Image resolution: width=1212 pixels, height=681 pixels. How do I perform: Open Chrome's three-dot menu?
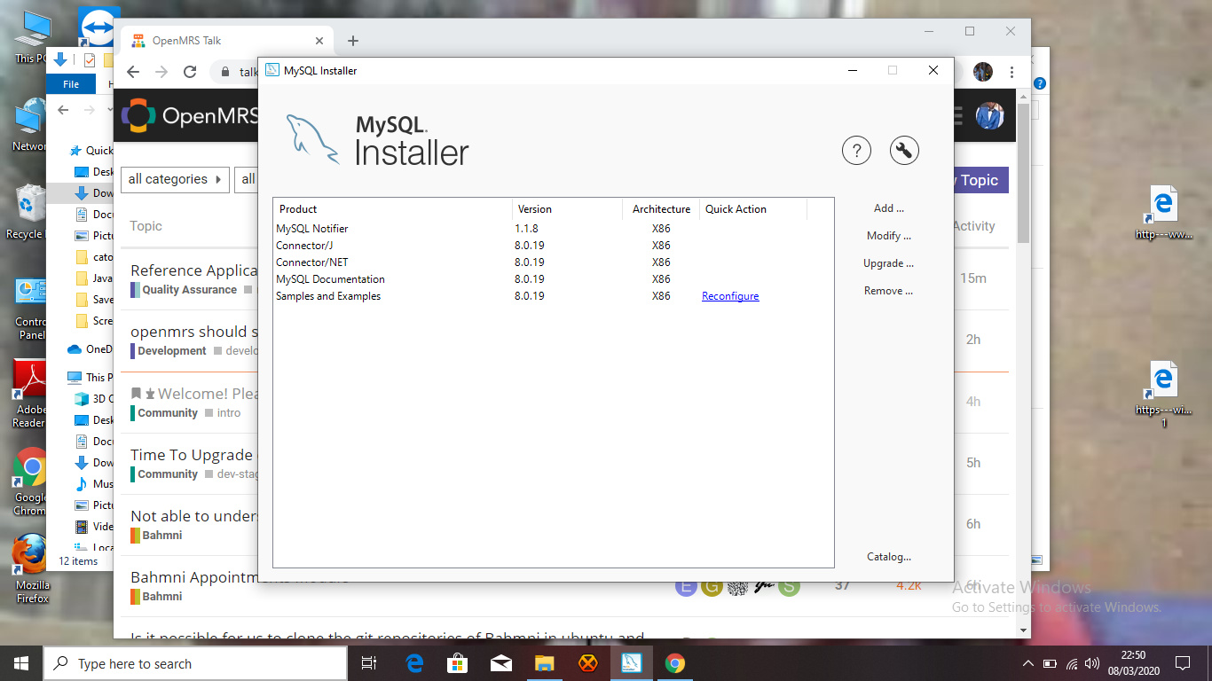1012,72
